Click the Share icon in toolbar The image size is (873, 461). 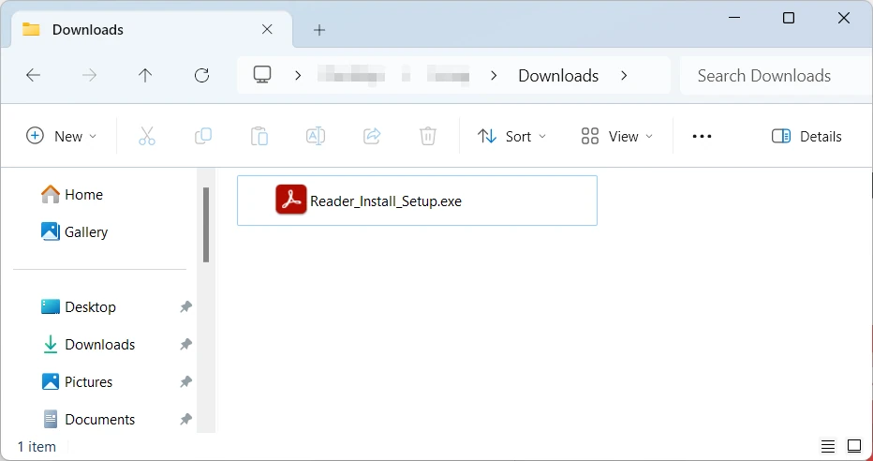tap(371, 136)
